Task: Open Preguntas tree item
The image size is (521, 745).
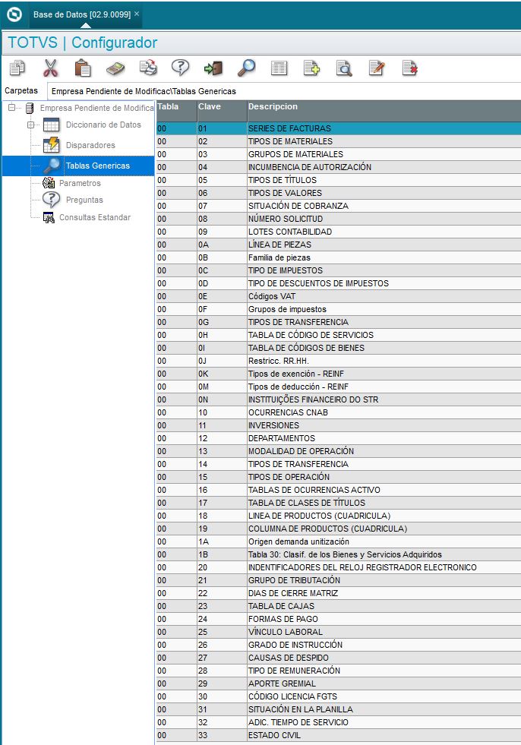Action: click(x=84, y=200)
